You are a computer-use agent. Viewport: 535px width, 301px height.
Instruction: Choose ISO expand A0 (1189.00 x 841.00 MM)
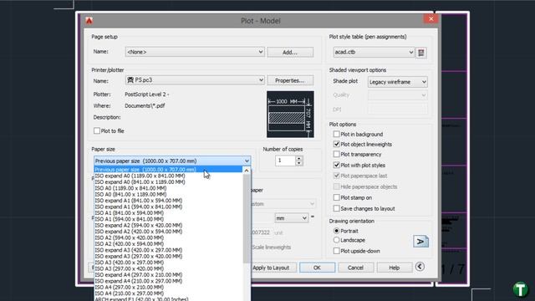[x=140, y=176]
